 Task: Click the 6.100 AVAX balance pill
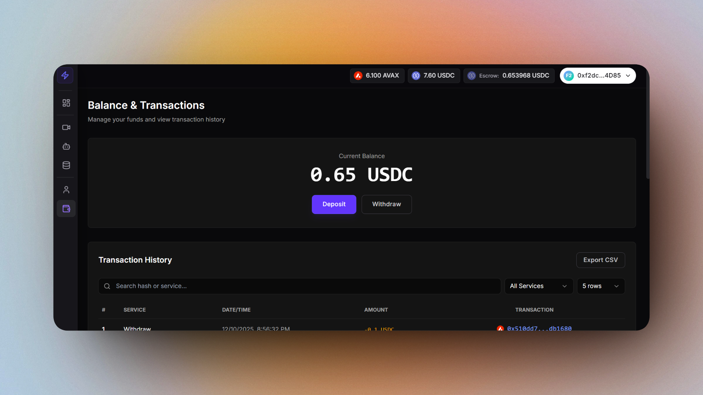(377, 75)
